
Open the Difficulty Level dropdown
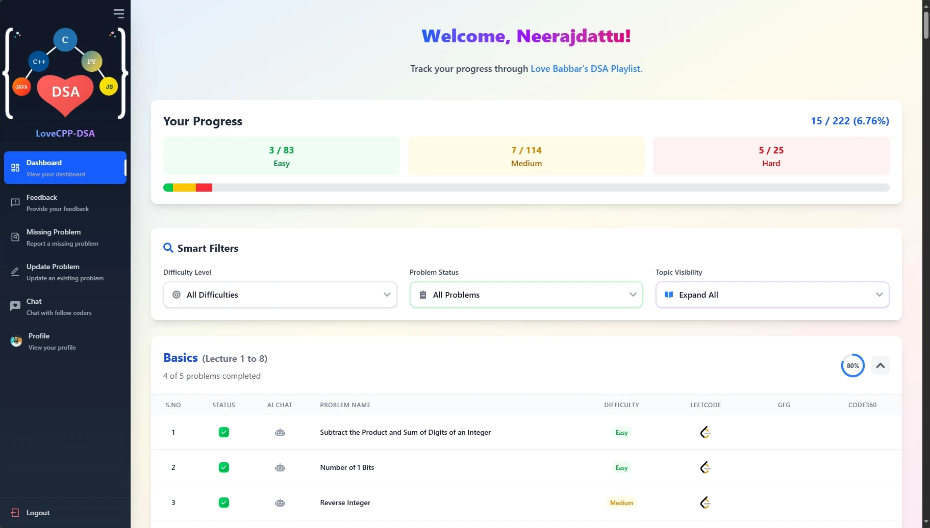pos(280,295)
